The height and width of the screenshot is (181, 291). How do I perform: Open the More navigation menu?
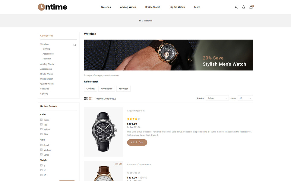[x=197, y=7]
